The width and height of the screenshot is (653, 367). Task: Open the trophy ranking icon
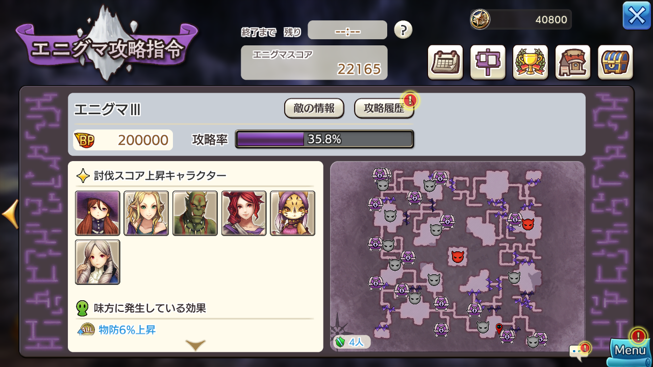tap(531, 63)
